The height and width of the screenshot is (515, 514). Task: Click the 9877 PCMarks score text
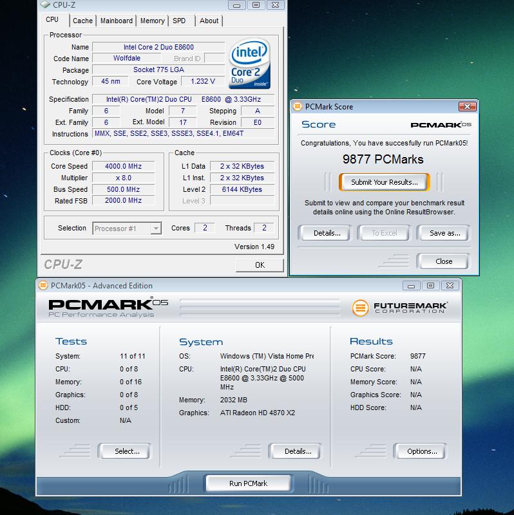coord(383,159)
